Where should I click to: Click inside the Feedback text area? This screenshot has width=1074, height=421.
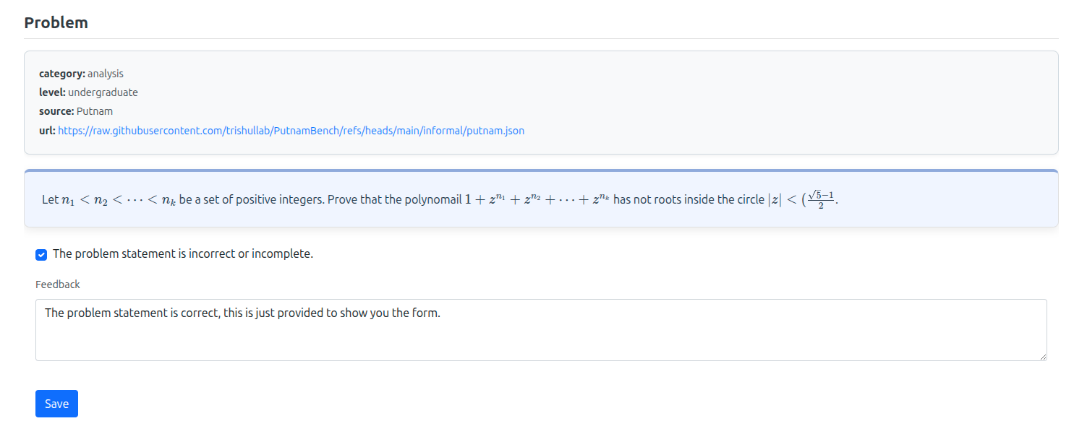tap(506, 329)
